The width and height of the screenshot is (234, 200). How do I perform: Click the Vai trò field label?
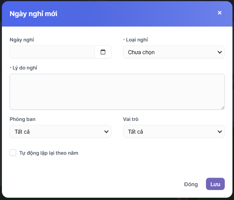[132, 119]
